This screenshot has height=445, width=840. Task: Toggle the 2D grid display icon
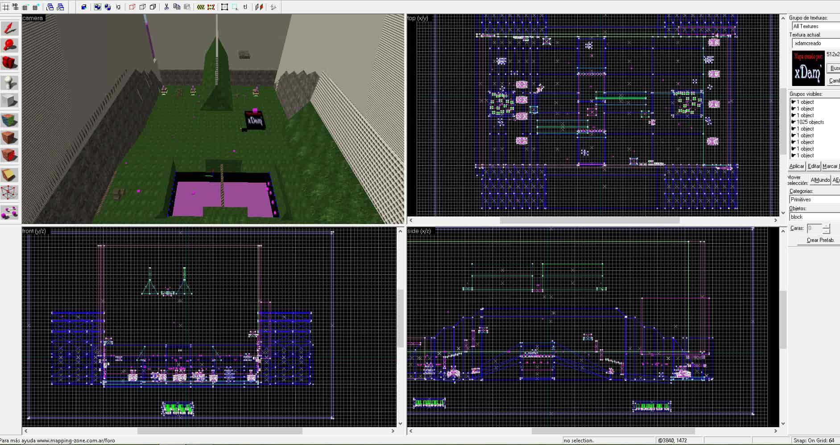click(x=6, y=7)
